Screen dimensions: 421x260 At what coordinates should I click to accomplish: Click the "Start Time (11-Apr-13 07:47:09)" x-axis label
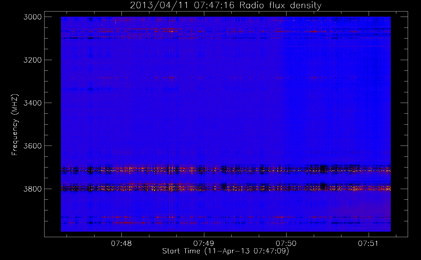pyautogui.click(x=226, y=251)
